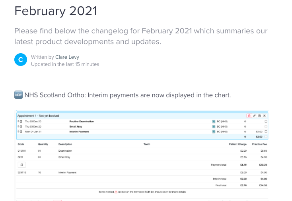This screenshot has width=292, height=201.
Task: Click the pencil edit icon in appointment header
Action: point(254,116)
